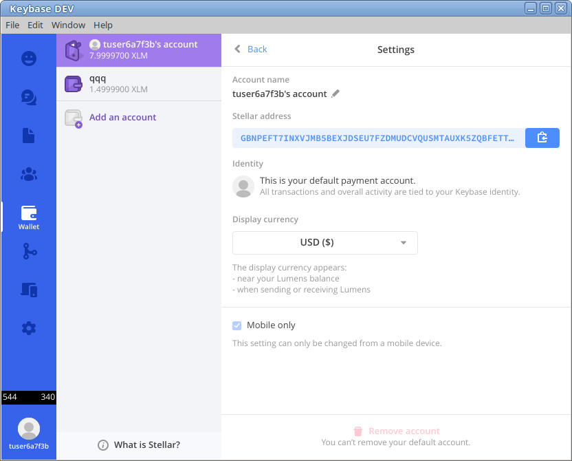Select tuser6a7f3b's account in list
The image size is (572, 461).
[139, 50]
